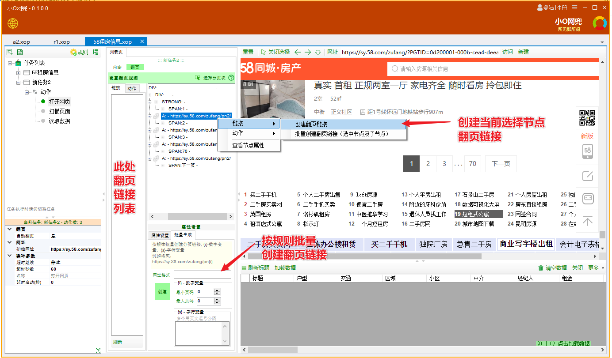This screenshot has width=612, height=358.
Task: Collapse the 网址 property group
Action: 10,243
